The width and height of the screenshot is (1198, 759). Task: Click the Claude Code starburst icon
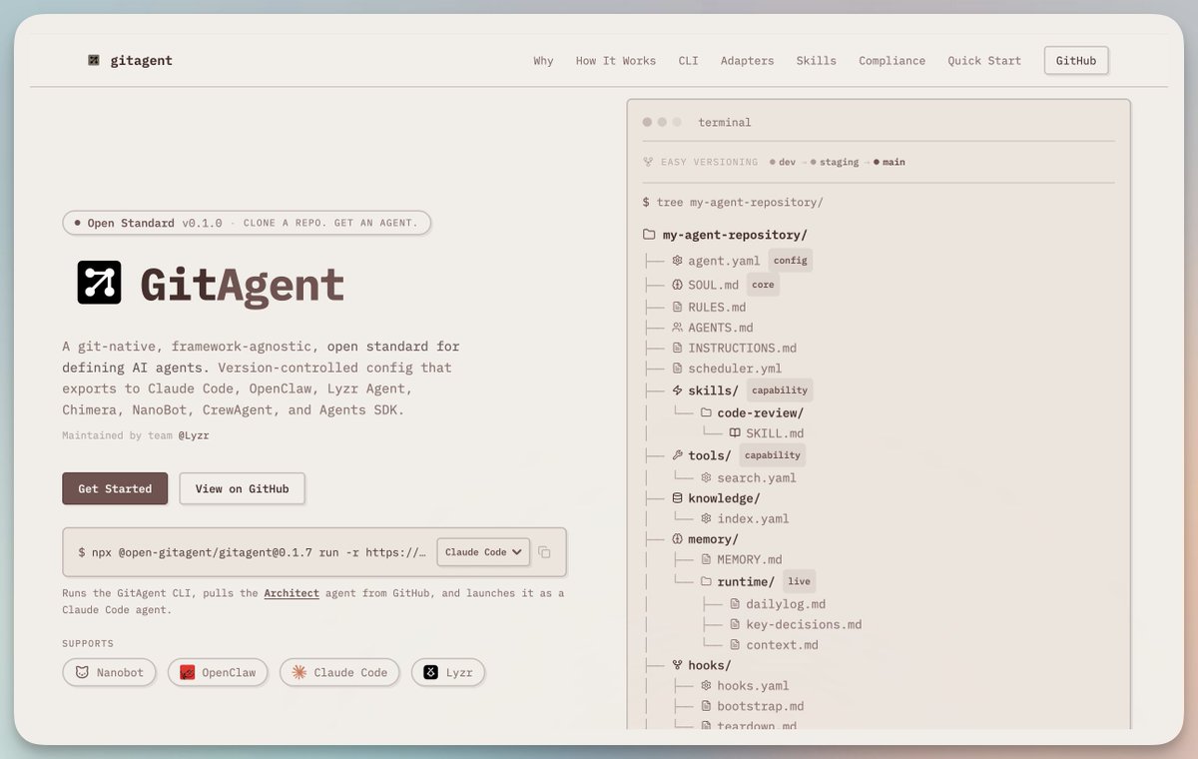click(299, 672)
